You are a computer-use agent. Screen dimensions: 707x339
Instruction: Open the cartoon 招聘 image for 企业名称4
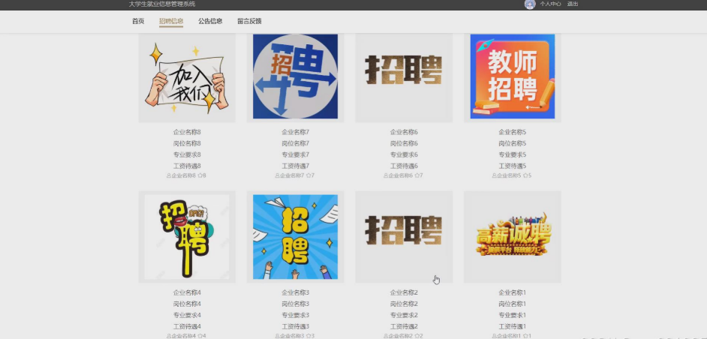pos(187,237)
